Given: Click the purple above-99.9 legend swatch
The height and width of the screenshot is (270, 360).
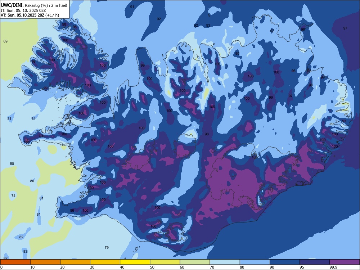Looking at the screenshot, I should click(345, 262).
